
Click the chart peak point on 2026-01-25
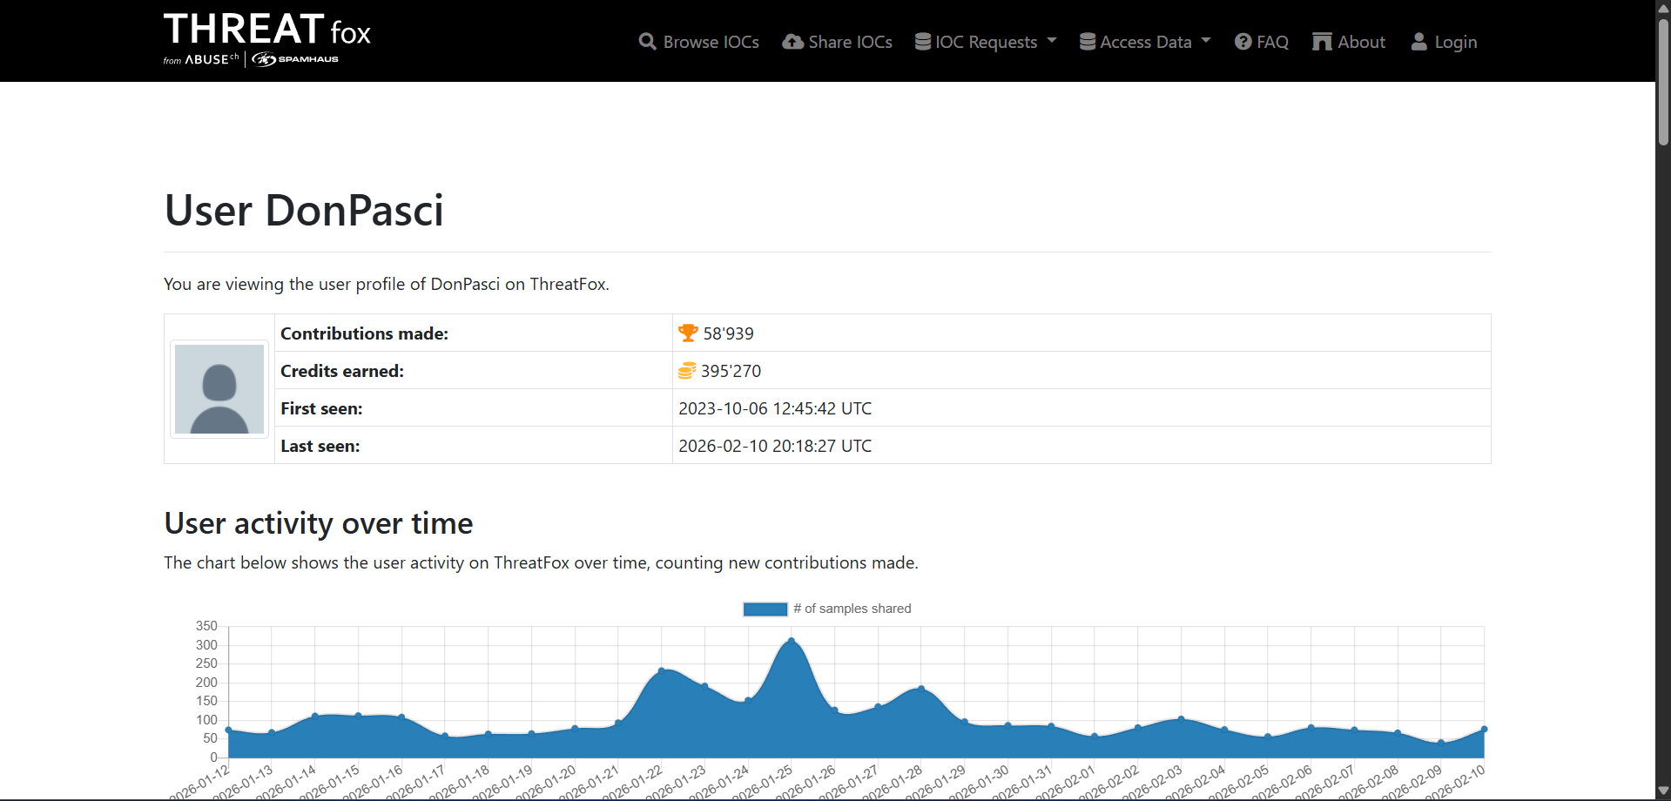pyautogui.click(x=792, y=640)
